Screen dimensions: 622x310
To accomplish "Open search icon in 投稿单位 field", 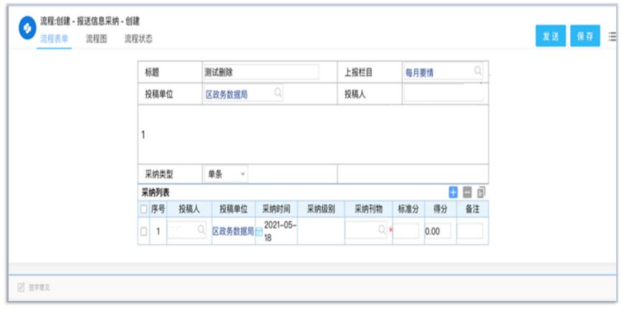I will tap(278, 93).
